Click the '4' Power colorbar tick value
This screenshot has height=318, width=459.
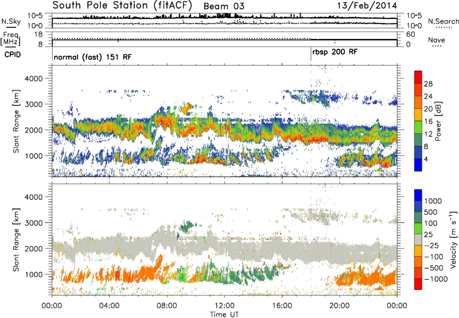tap(426, 159)
